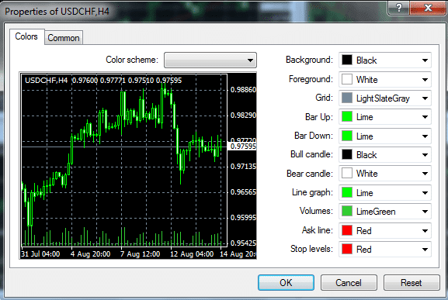Click the red Ask line swatch
The height and width of the screenshot is (300, 448).
tap(347, 230)
